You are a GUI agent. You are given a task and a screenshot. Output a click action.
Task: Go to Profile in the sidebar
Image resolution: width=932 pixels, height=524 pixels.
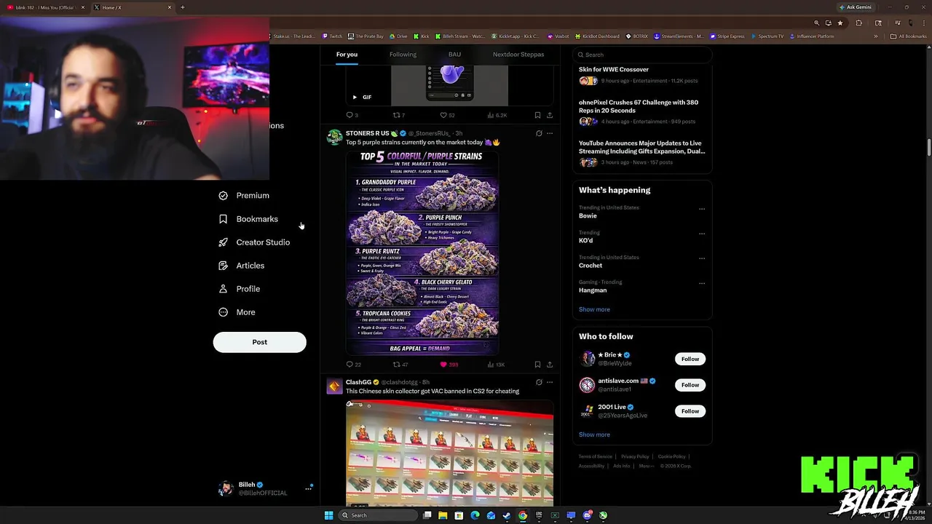[240, 288]
